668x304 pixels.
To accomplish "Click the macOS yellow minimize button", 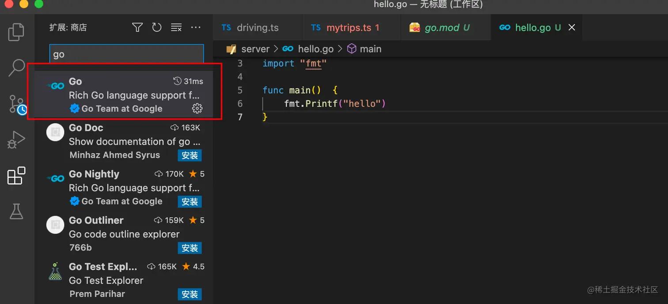I will (x=24, y=4).
